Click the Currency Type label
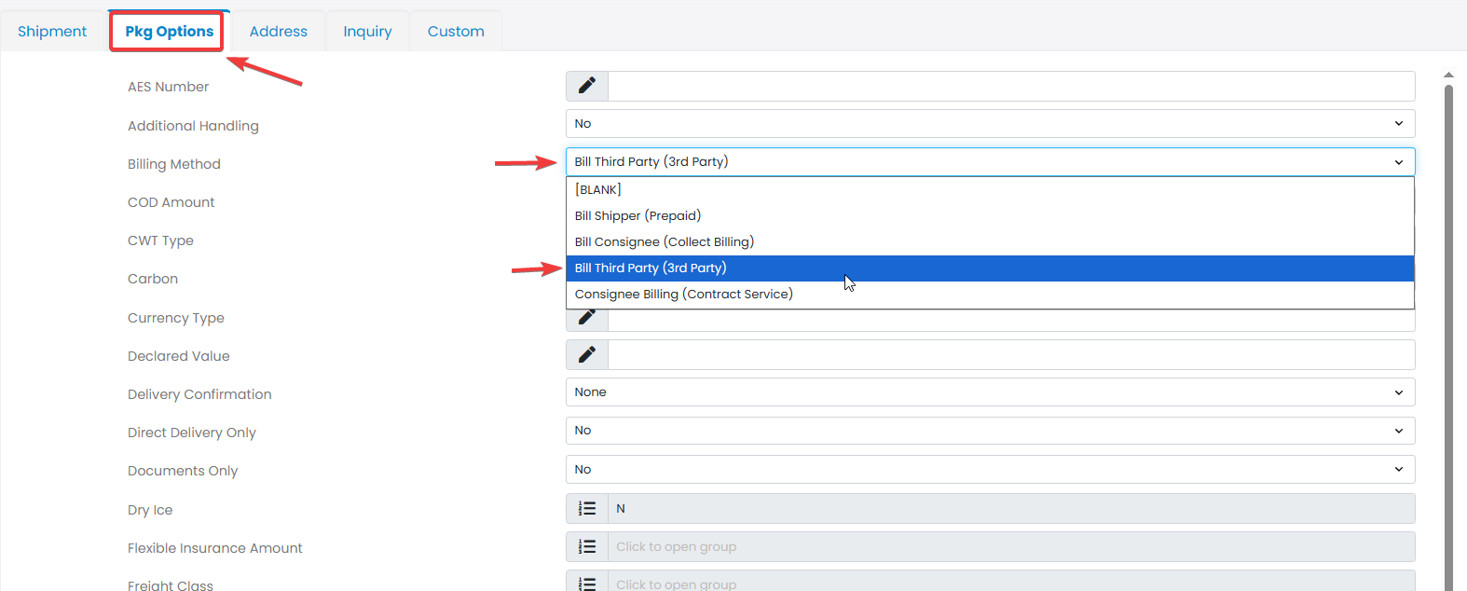 tap(176, 318)
